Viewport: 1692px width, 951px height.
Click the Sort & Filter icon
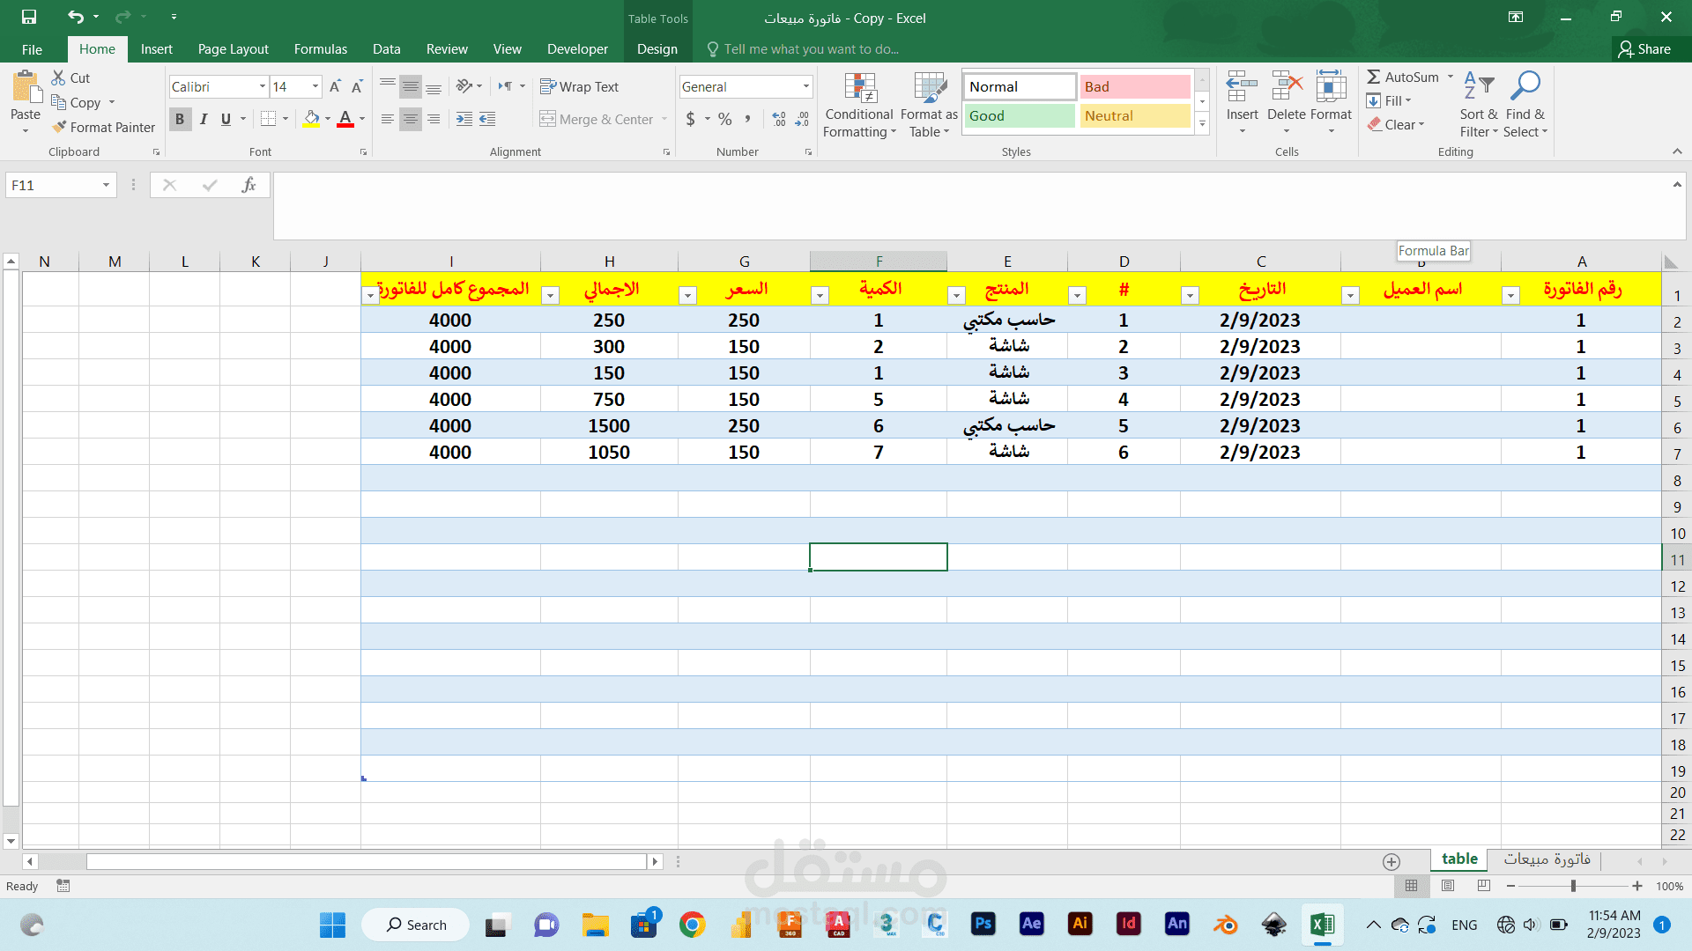(1478, 86)
